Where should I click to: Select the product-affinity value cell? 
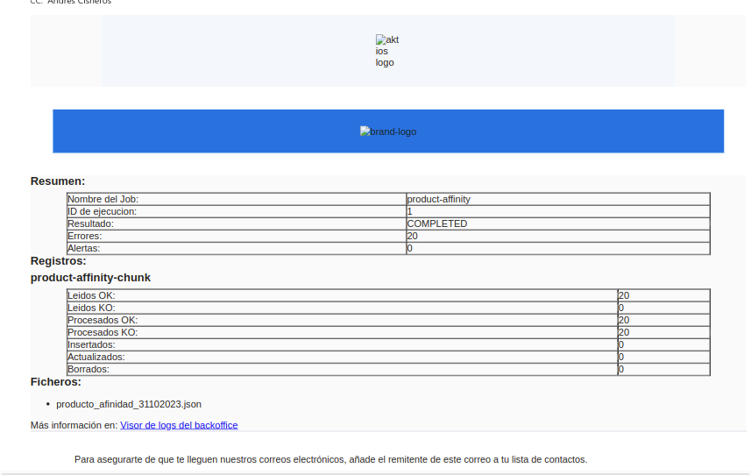[x=558, y=199]
